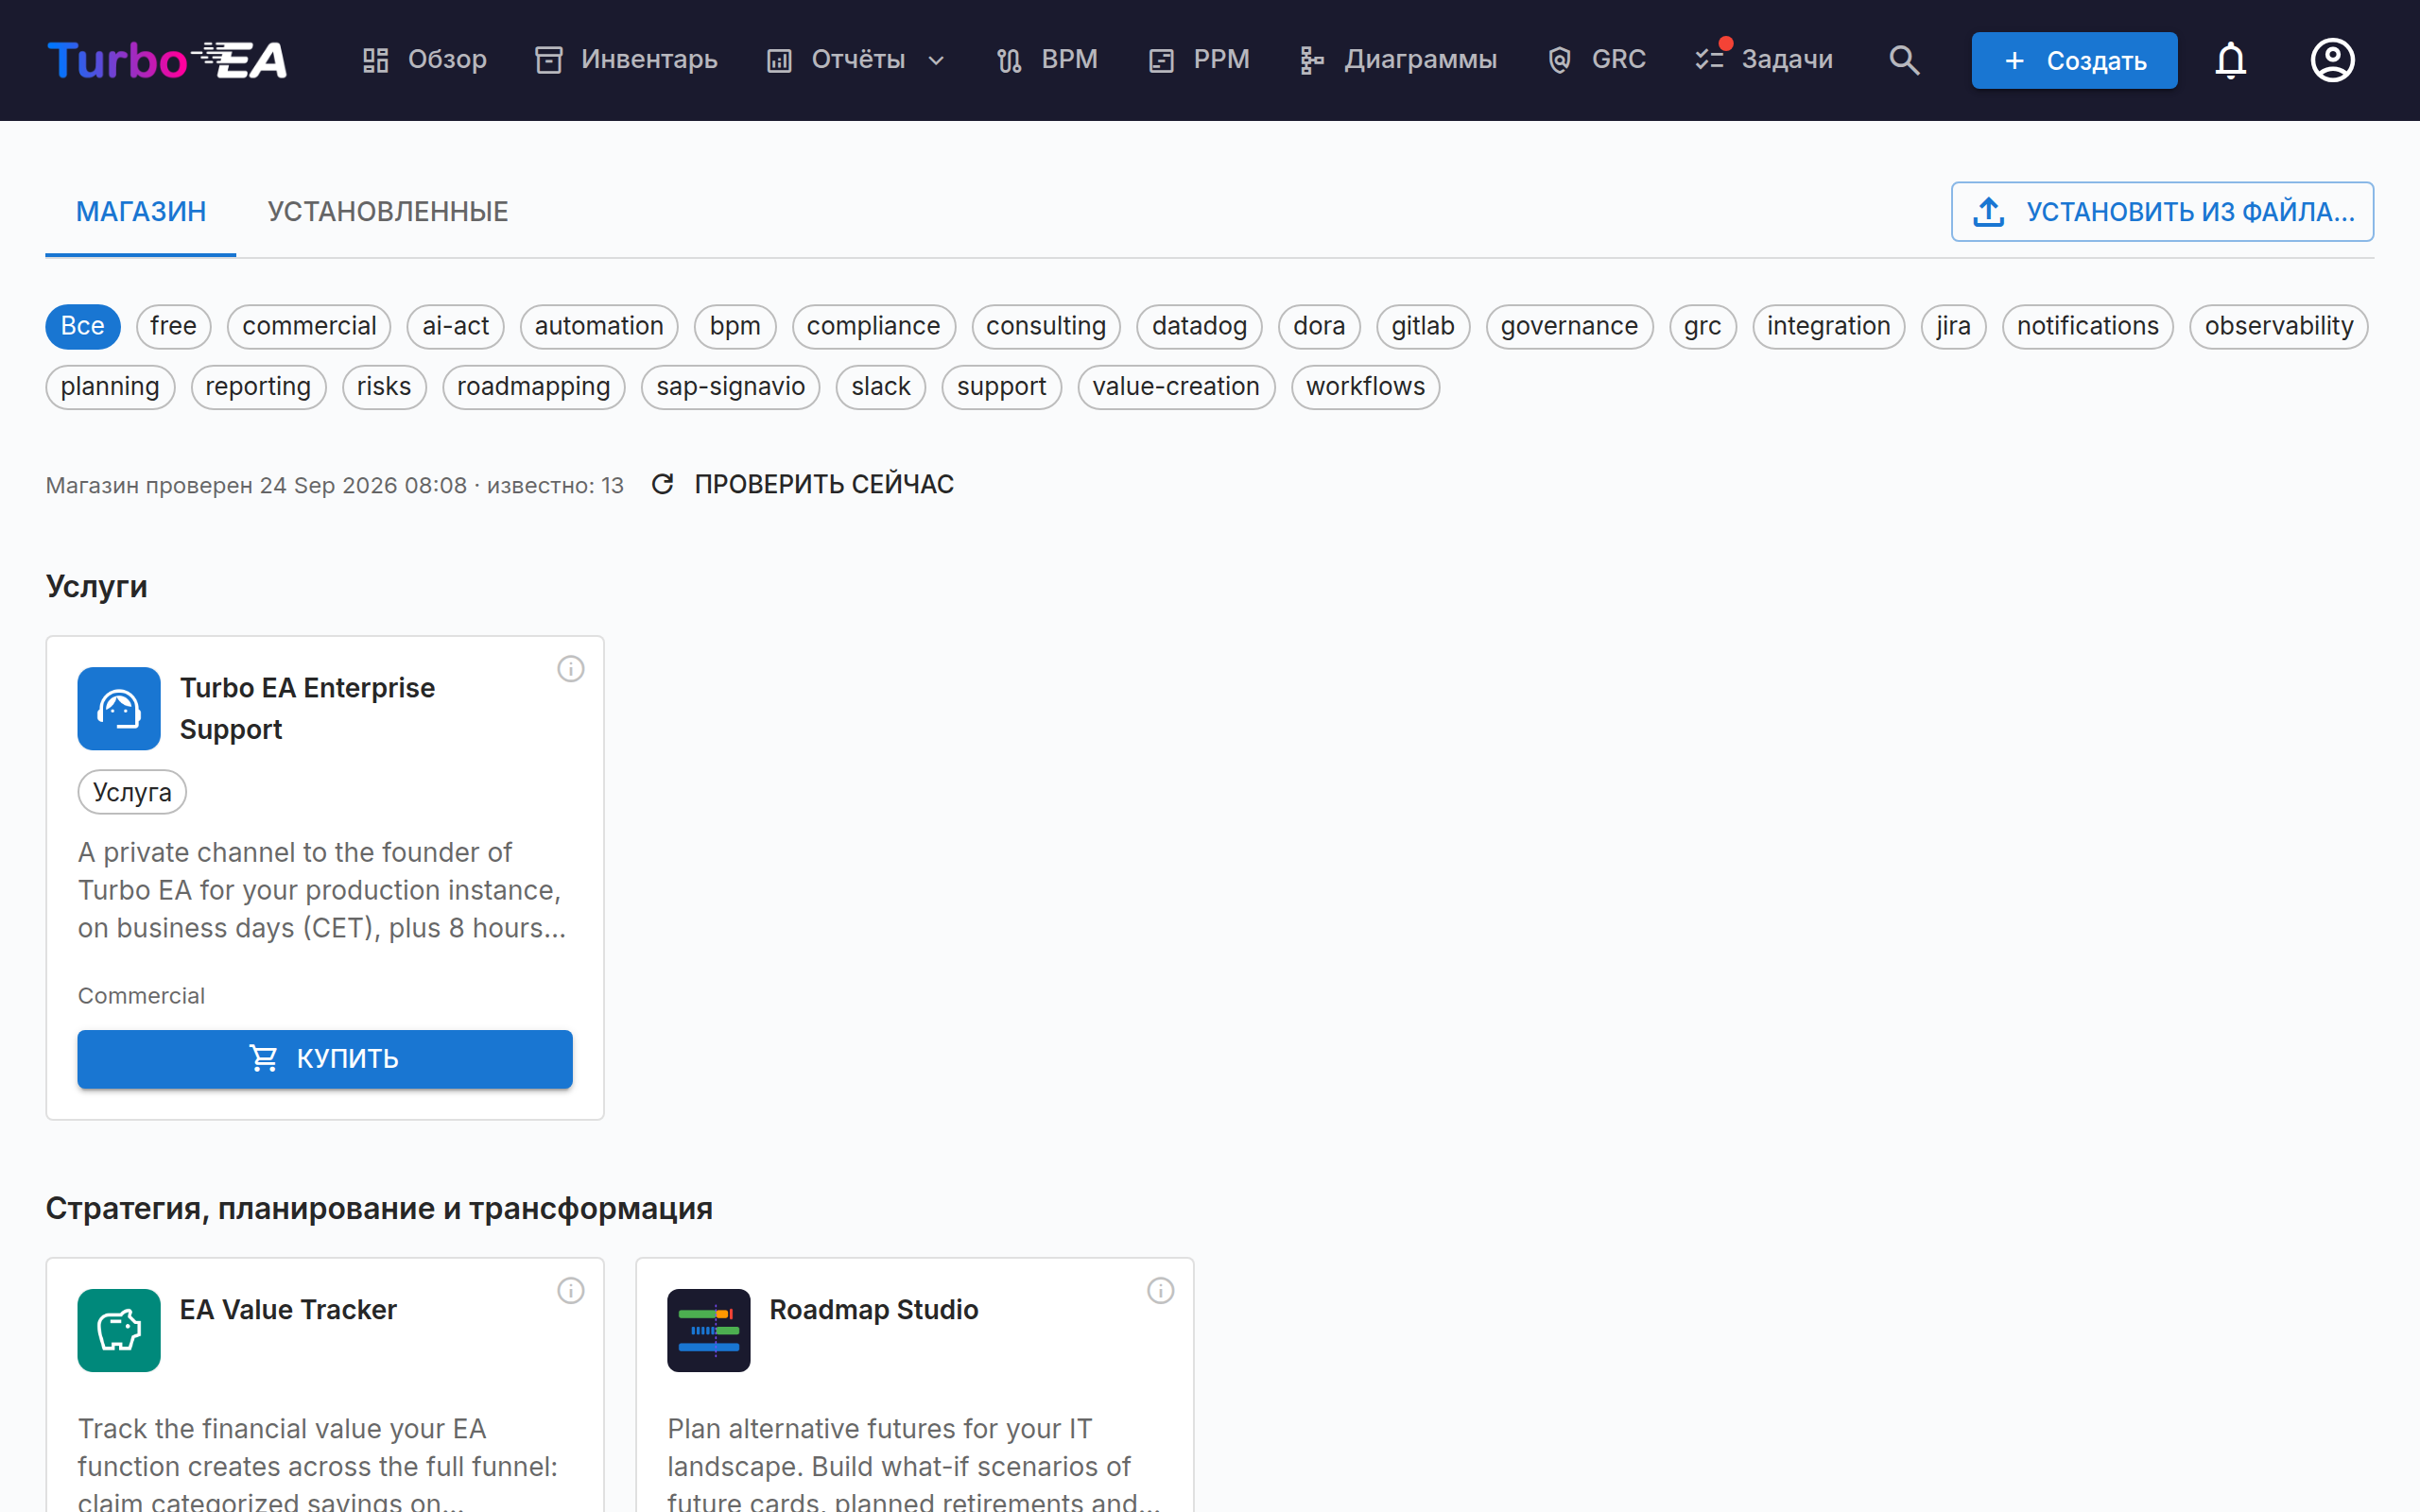Open Инвентарь from the top navigation
The height and width of the screenshot is (1512, 2420).
[x=626, y=60]
